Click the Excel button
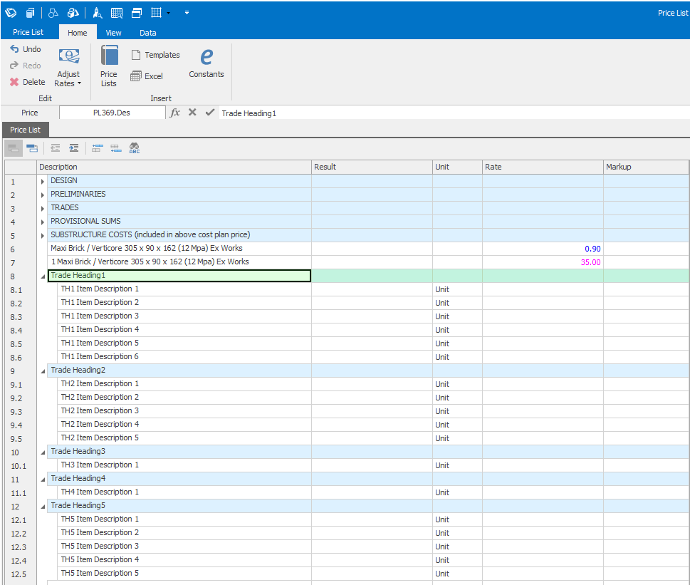This screenshot has height=585, width=690. click(x=147, y=76)
